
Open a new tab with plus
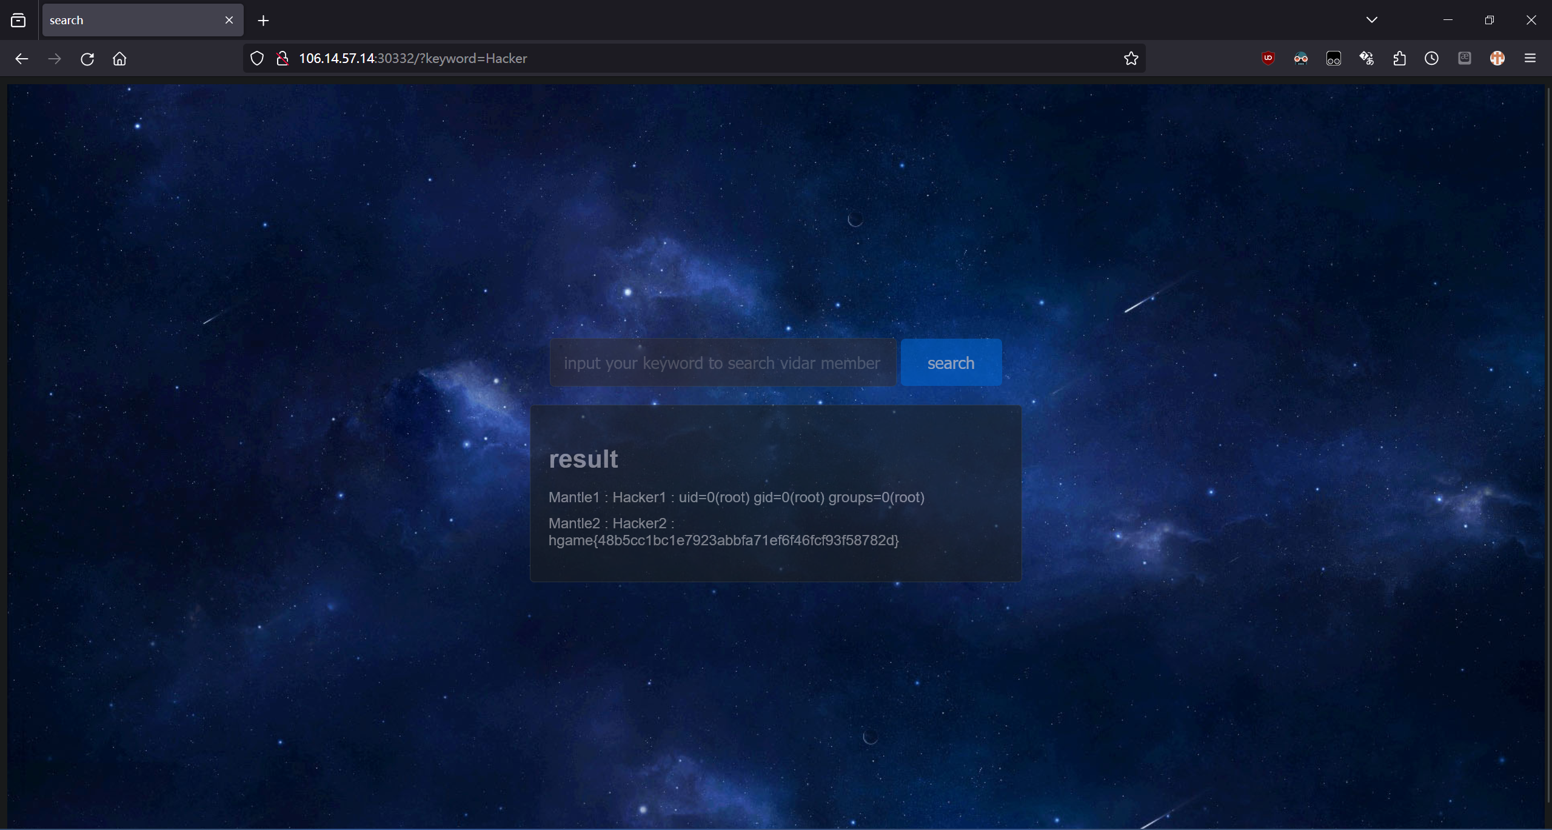[x=263, y=21]
